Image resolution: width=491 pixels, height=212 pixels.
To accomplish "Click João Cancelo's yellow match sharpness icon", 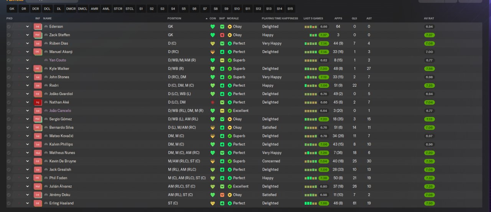I will [x=222, y=111].
